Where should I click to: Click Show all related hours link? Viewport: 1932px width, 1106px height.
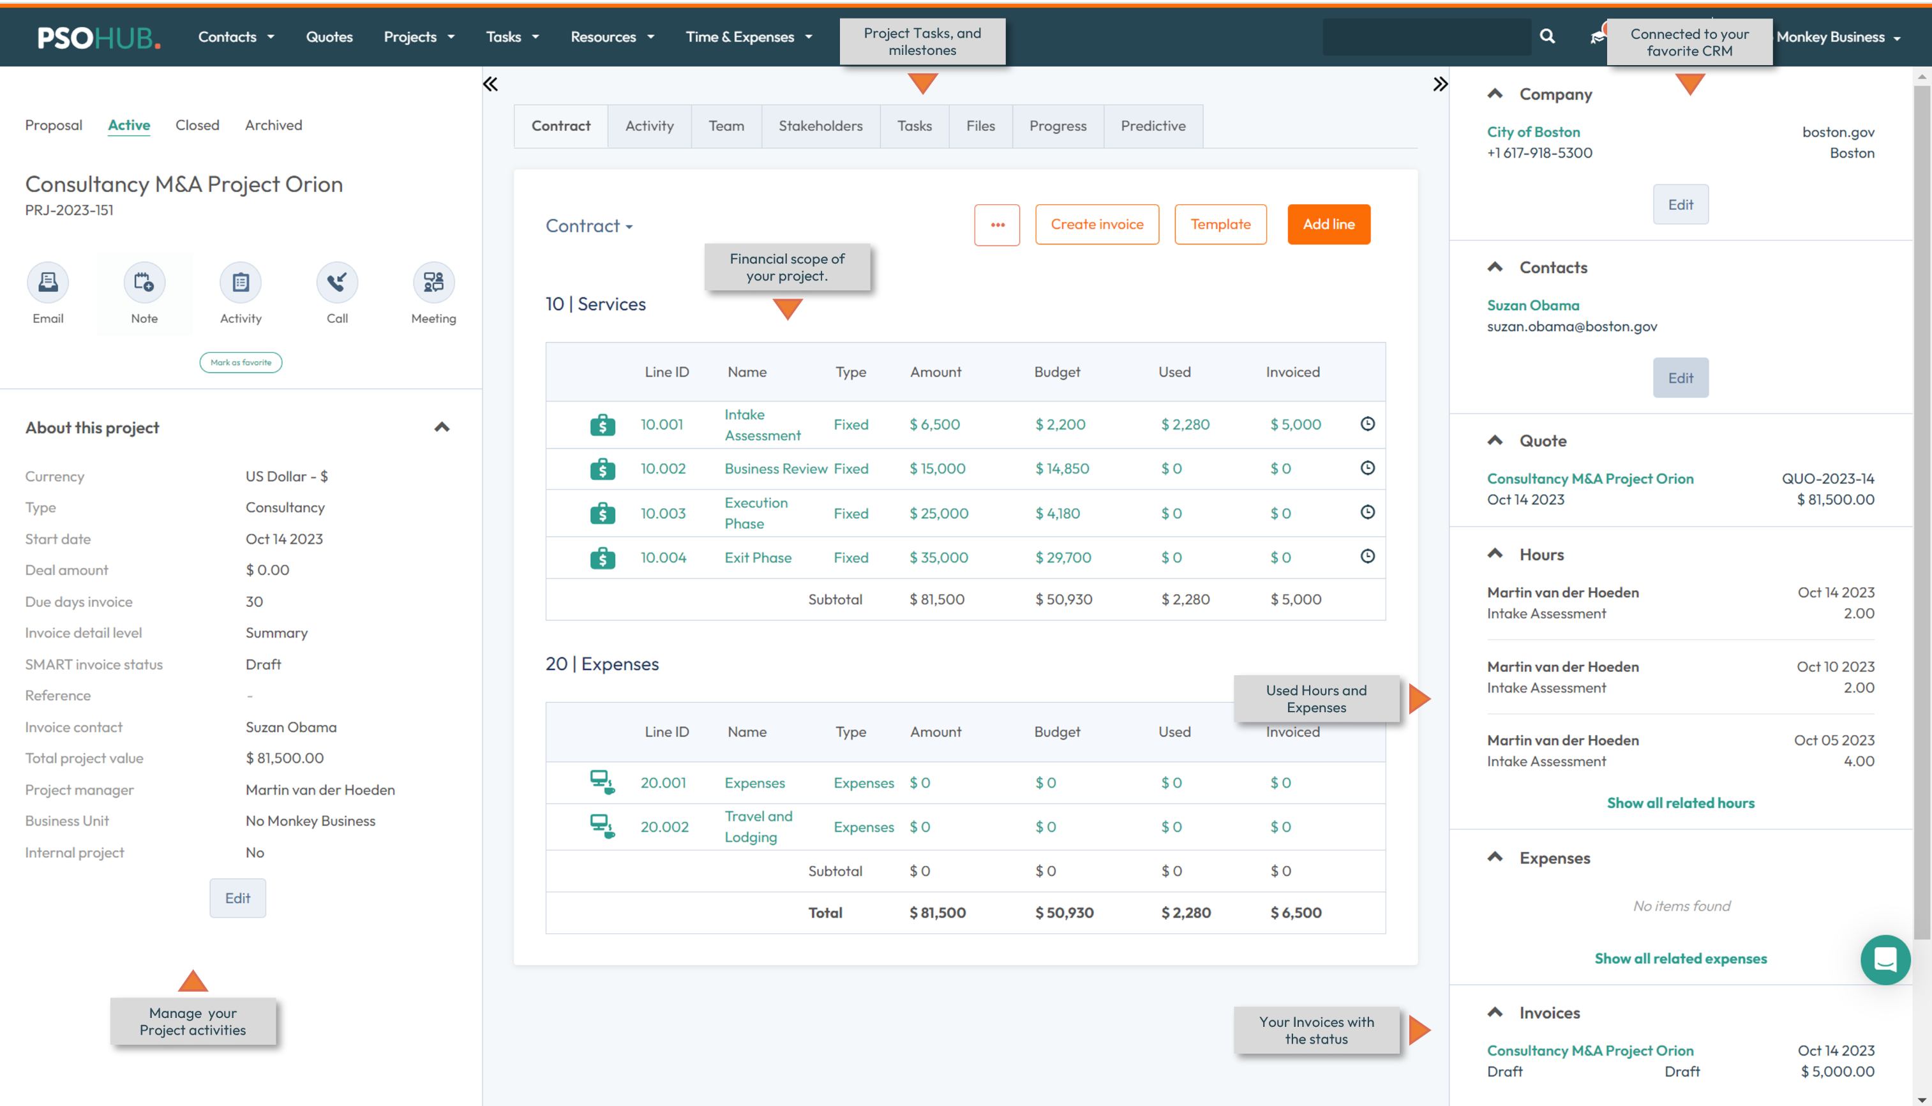pos(1680,803)
